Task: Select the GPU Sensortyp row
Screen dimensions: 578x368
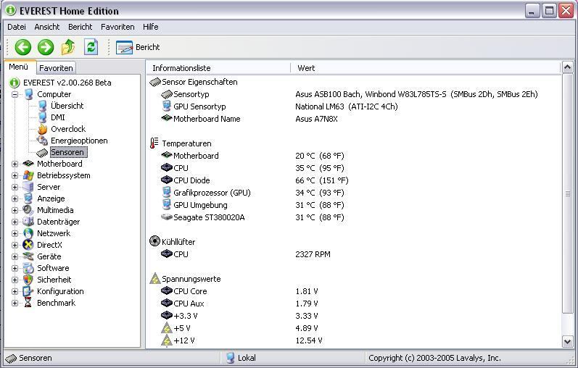Action: (354, 106)
